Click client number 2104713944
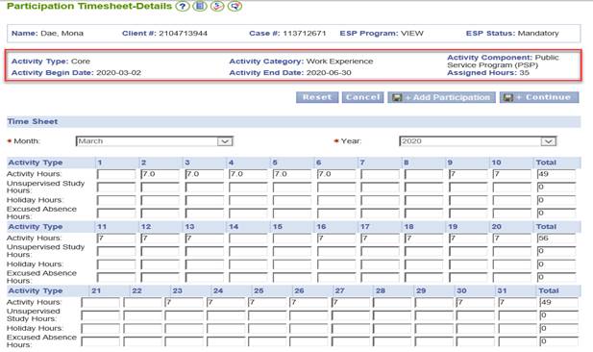 (x=183, y=34)
